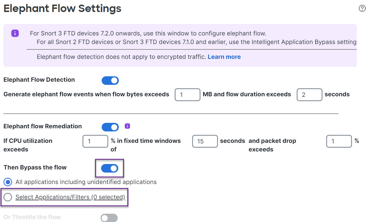Select All applications including unidentified applications
The height and width of the screenshot is (222, 366).
point(7,182)
